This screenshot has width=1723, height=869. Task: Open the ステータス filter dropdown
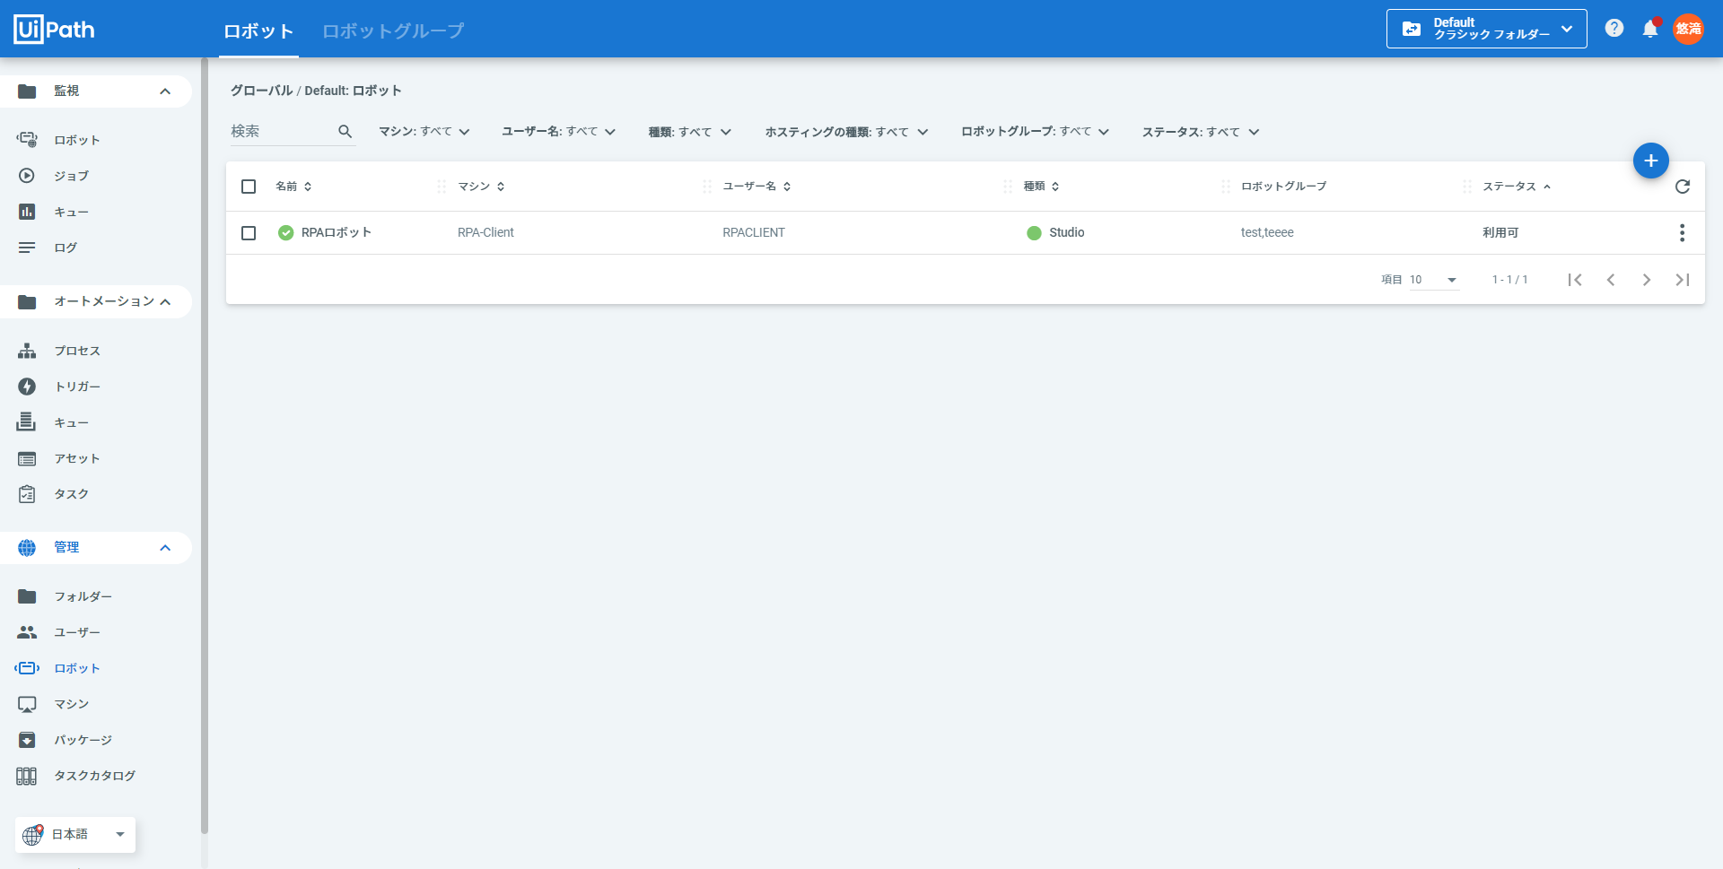1200,132
